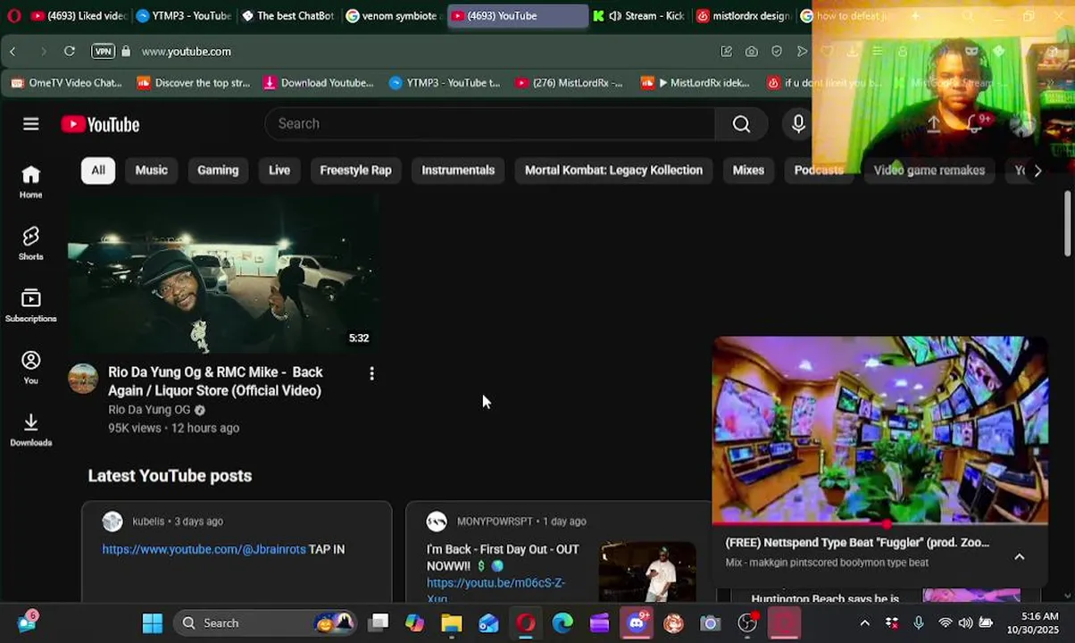1075x643 pixels.
Task: Select the Gaming filter chip
Action: (218, 170)
